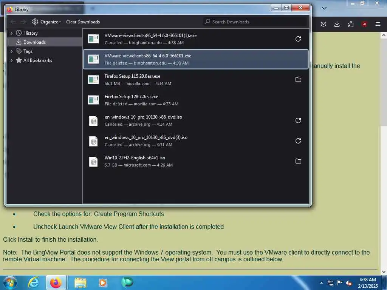Click file icon of VMware-viewclient 366101(1).exe
387x290 pixels.
tap(93, 39)
